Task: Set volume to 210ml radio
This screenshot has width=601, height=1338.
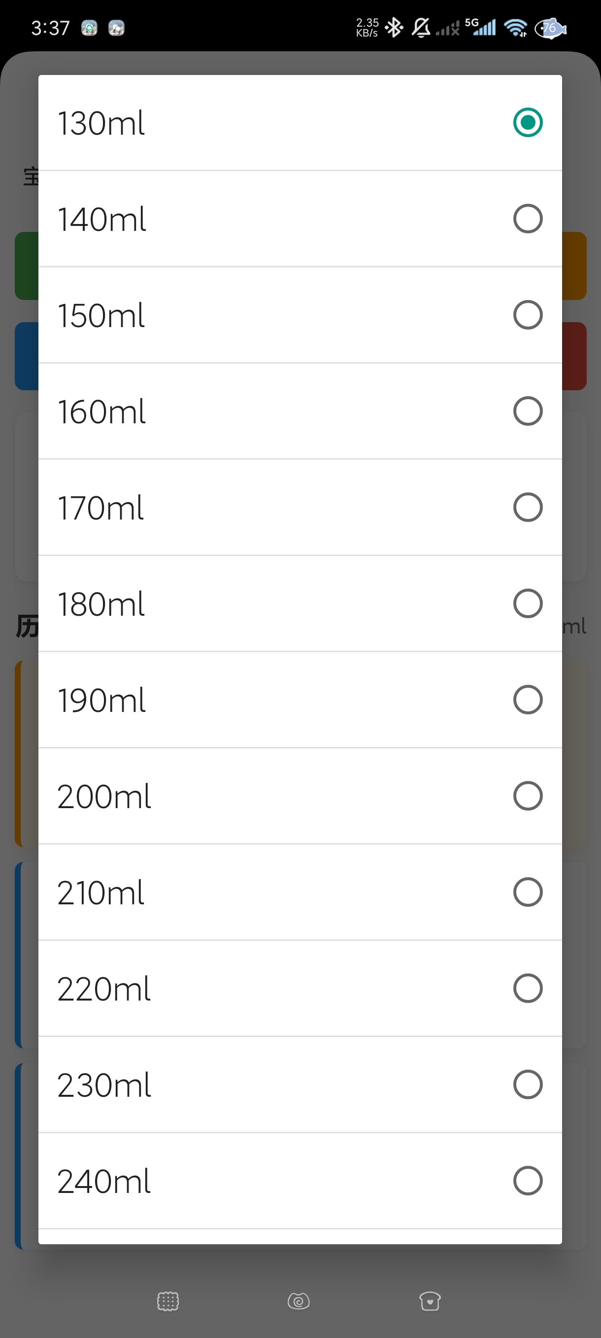Action: point(528,892)
